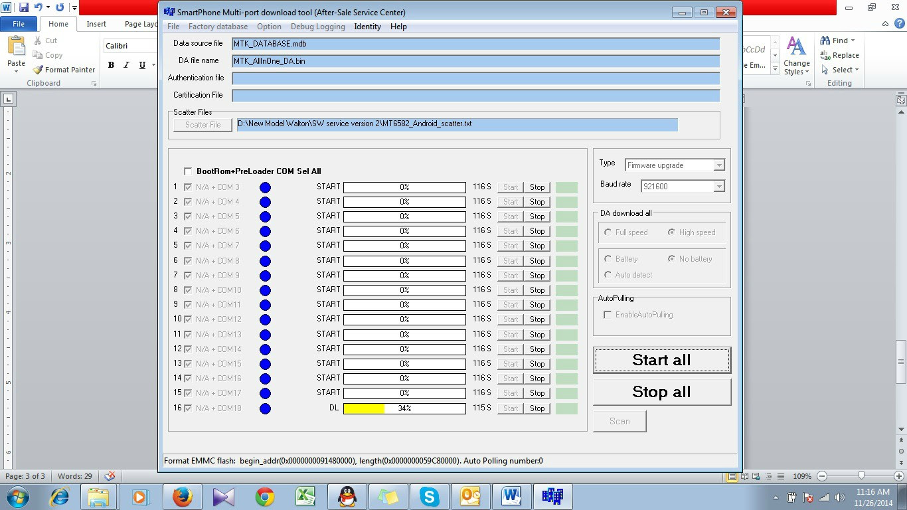Open Visual Studio from the taskbar
The height and width of the screenshot is (510, 907).
(x=224, y=497)
